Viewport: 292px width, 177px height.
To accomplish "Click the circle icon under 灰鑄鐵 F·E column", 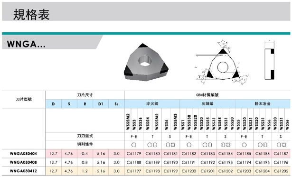I will [189, 145].
